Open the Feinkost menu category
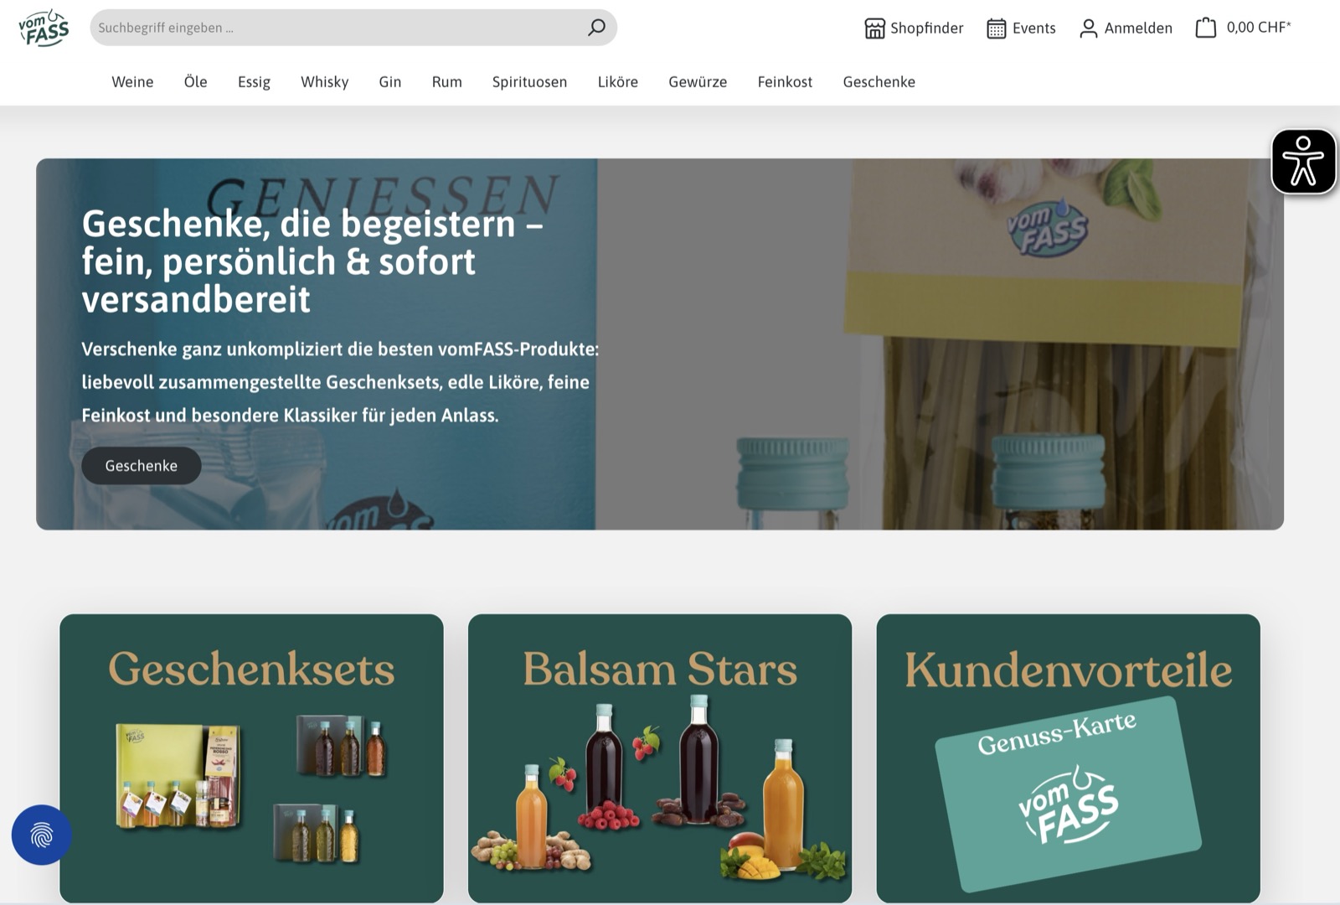The image size is (1340, 905). pyautogui.click(x=785, y=82)
